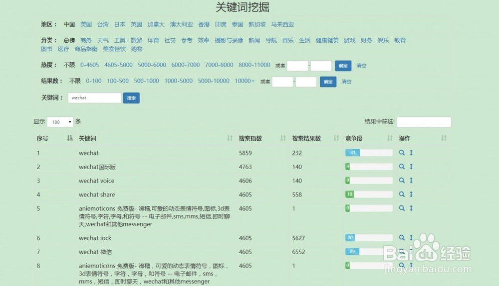Focus the 结果数 minimum value input
Viewport: 499px width, 286px height.
pos(282,82)
